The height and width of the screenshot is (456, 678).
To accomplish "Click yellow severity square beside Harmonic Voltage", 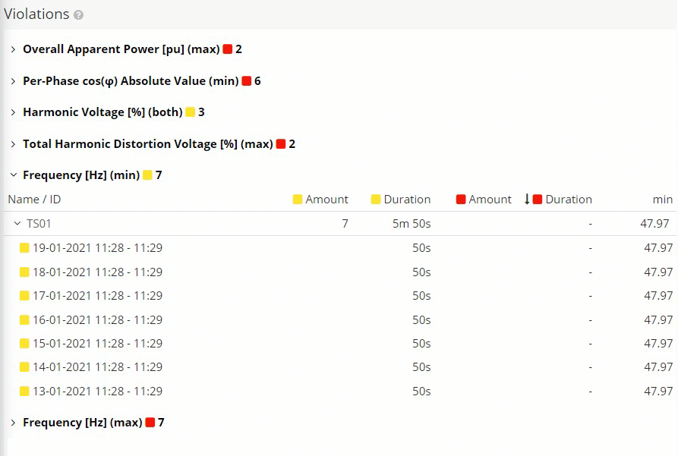I will (x=190, y=112).
